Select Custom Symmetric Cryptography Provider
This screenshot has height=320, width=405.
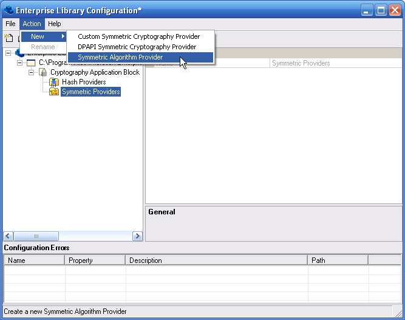click(x=138, y=36)
